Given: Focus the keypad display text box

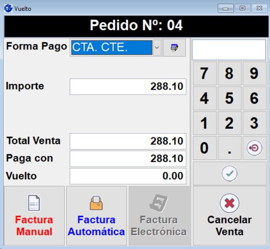Looking at the screenshot, I should (229, 50).
